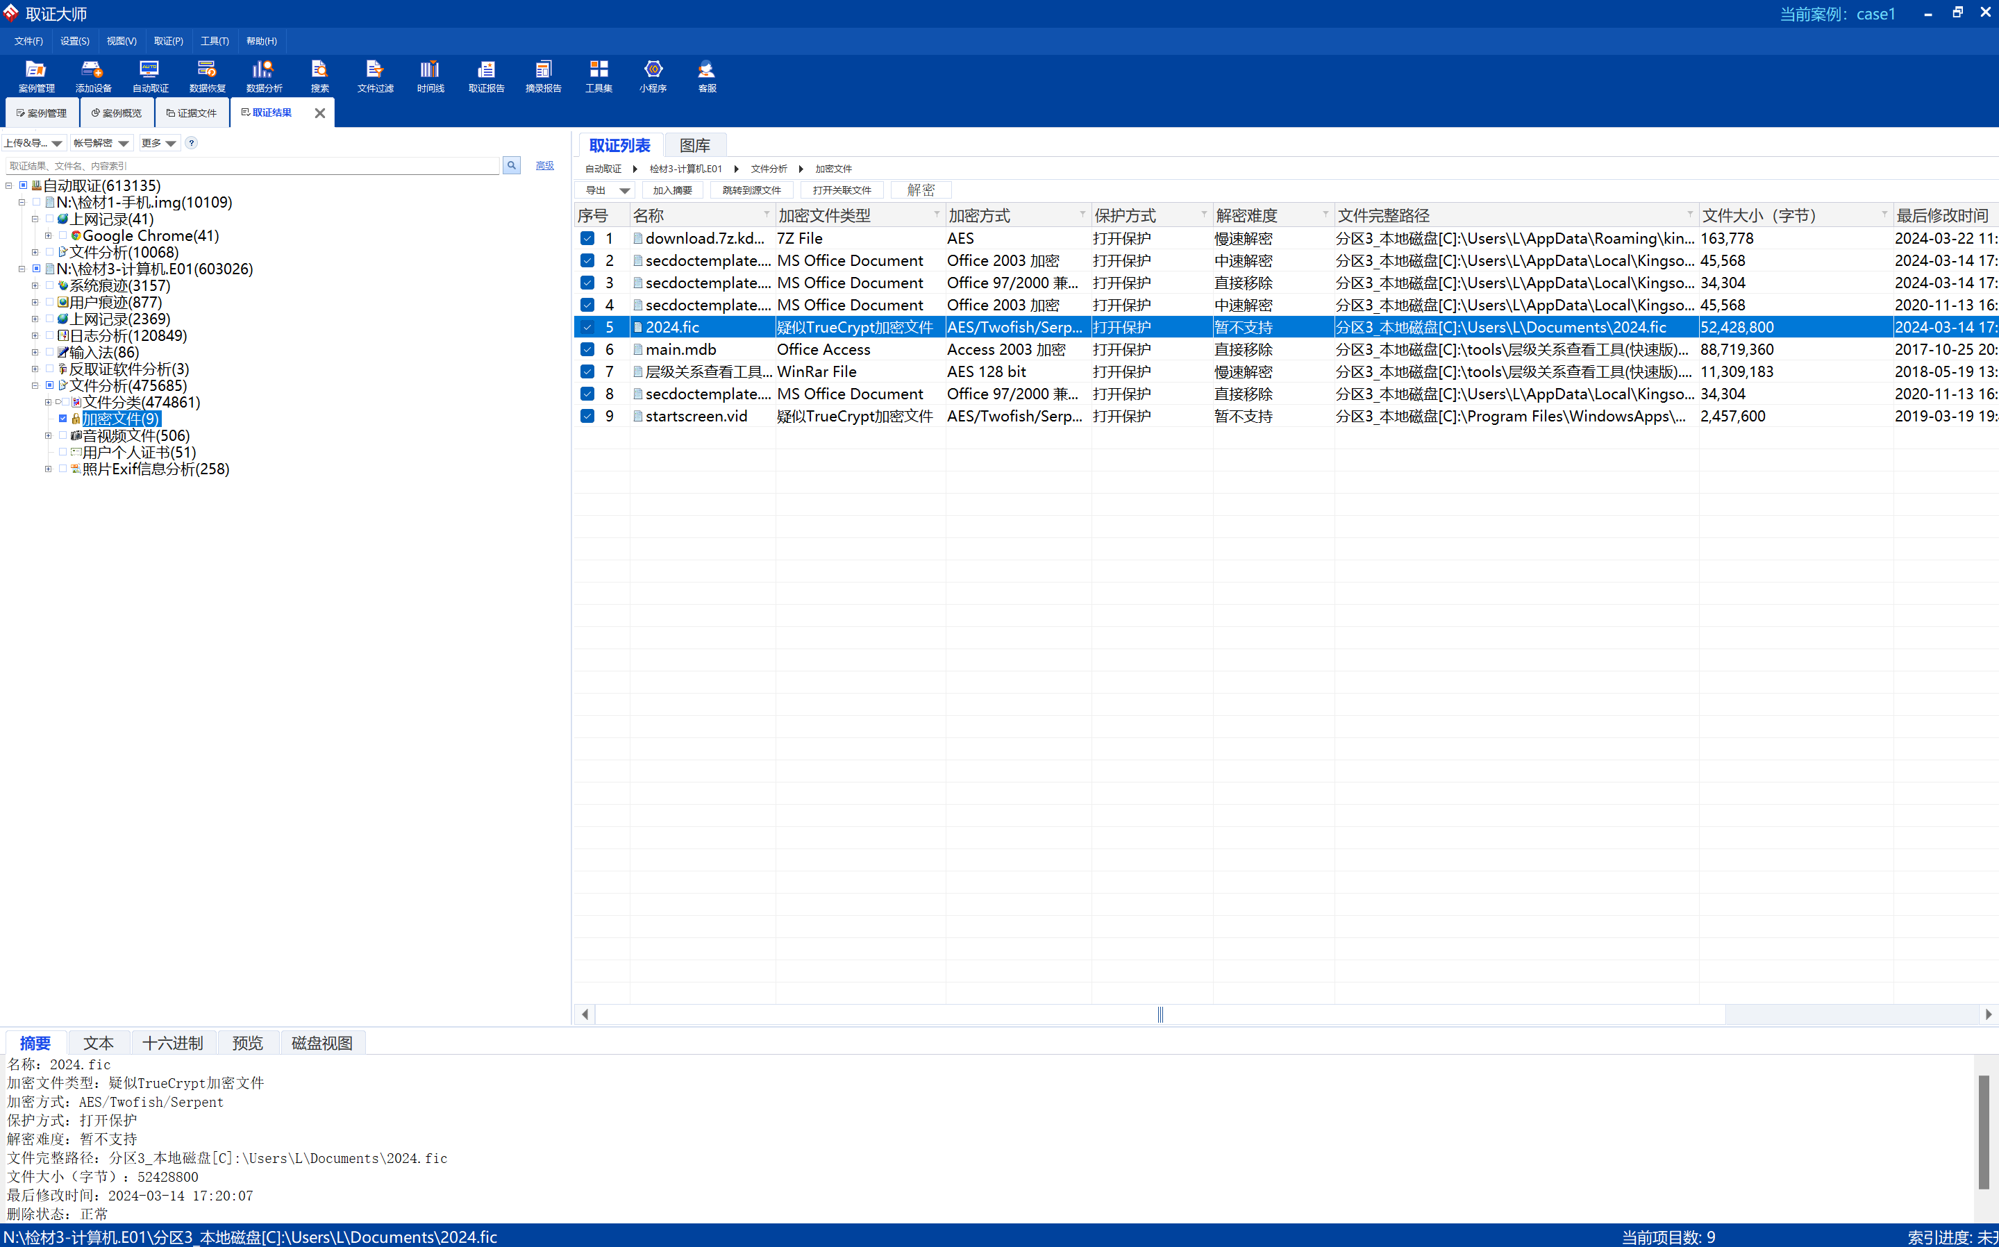
Task: Expand the 音视频文件(506) tree node
Action: pos(48,435)
